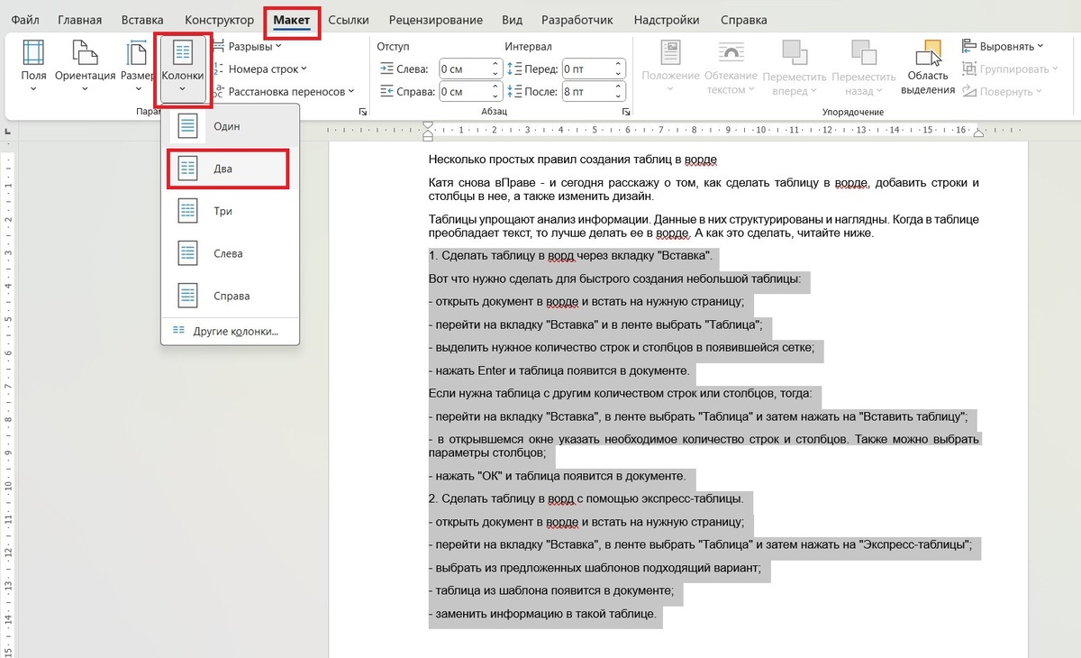Choose the Слева left column layout
This screenshot has width=1081, height=658.
pos(230,253)
